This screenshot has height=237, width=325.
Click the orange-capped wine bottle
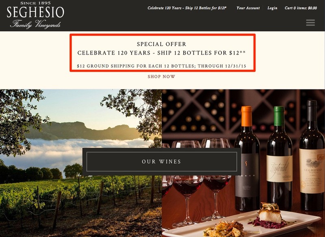(x=247, y=159)
